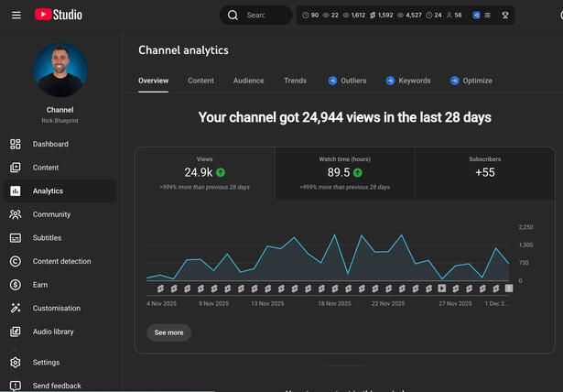Open the list menu icon beside the blue extension icon
The image size is (563, 392).
487,16
